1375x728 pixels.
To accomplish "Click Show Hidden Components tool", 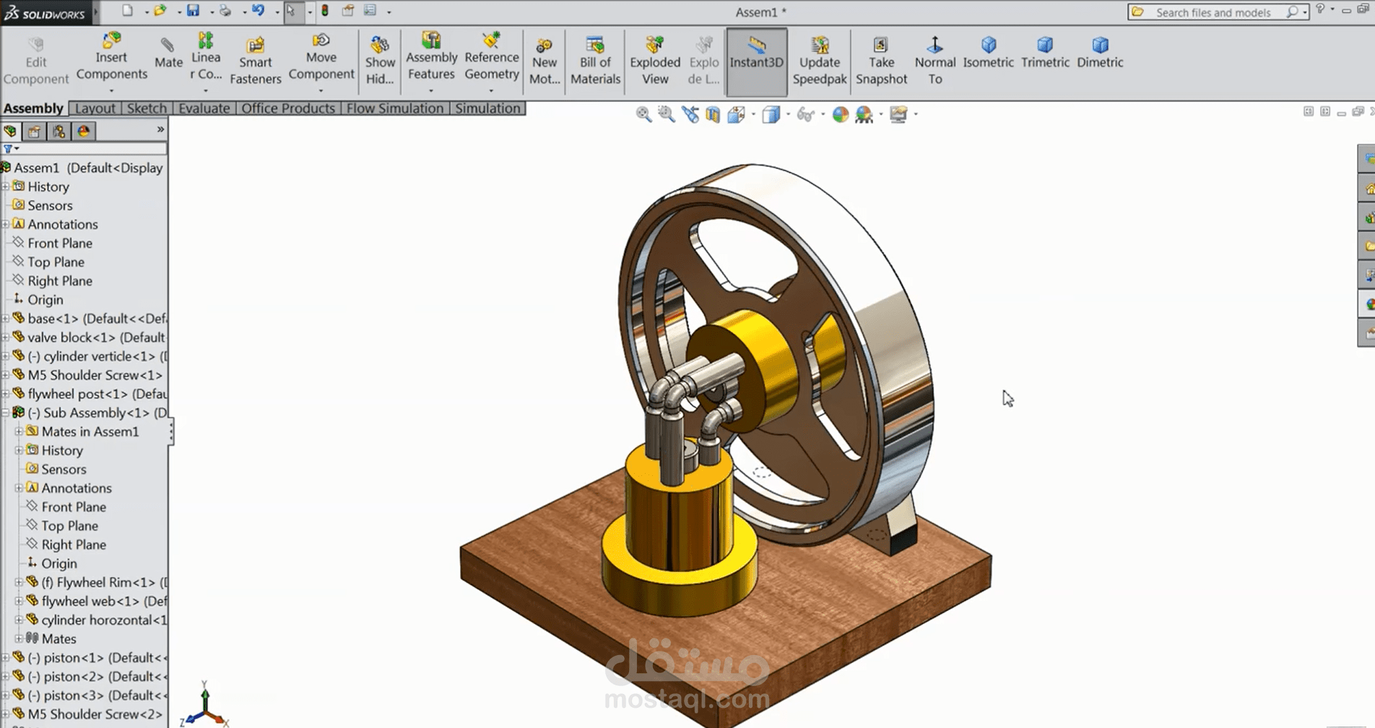I will coord(380,61).
